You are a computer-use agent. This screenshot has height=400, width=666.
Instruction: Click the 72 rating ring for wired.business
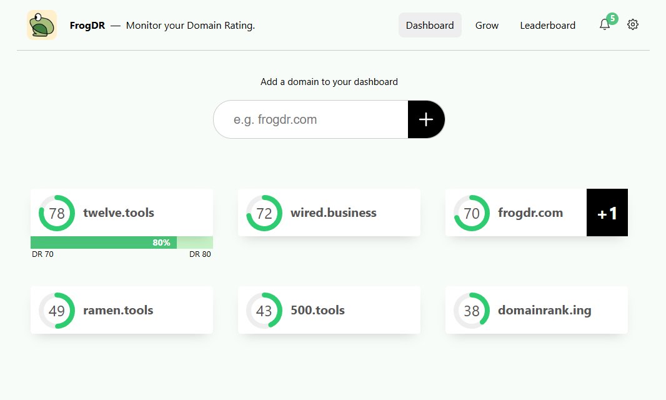[x=264, y=213]
